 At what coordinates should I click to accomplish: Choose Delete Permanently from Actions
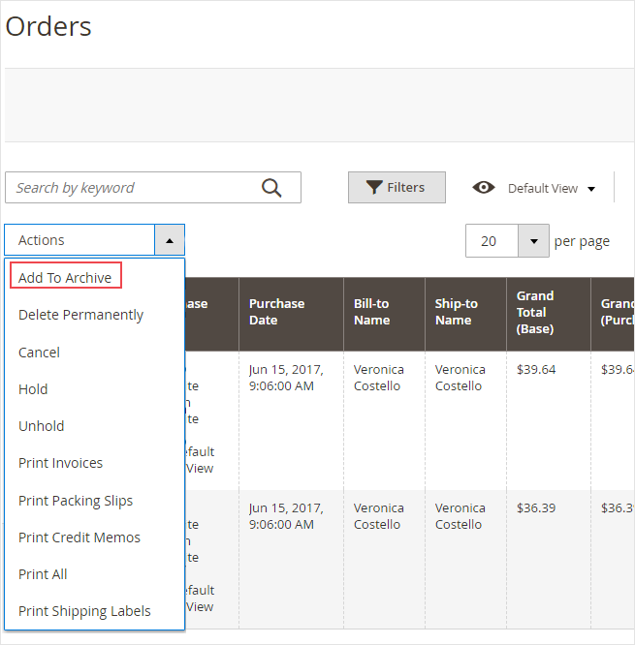[x=80, y=315]
